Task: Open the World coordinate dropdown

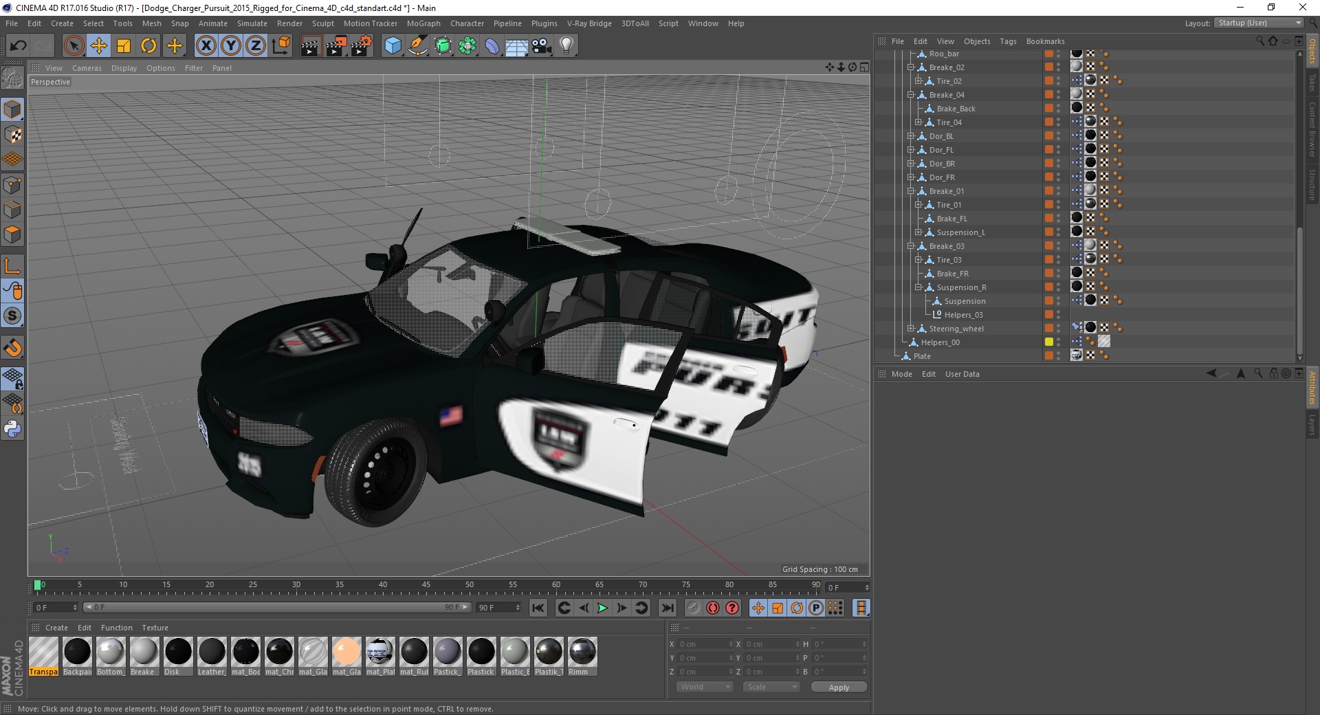Action: (705, 687)
